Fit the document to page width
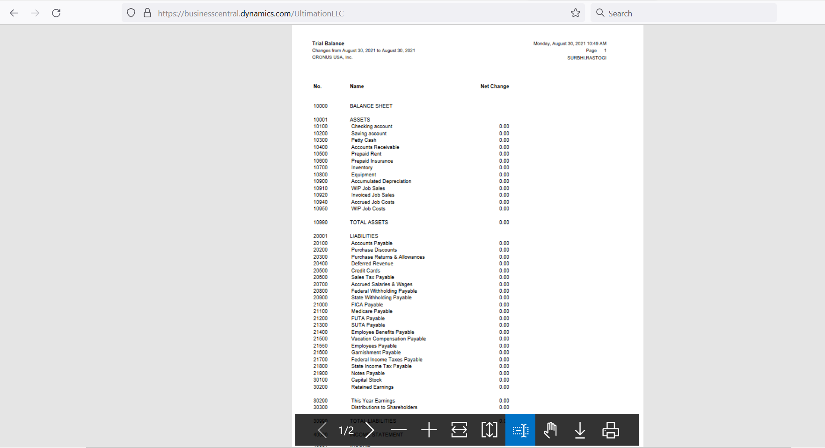 tap(459, 430)
